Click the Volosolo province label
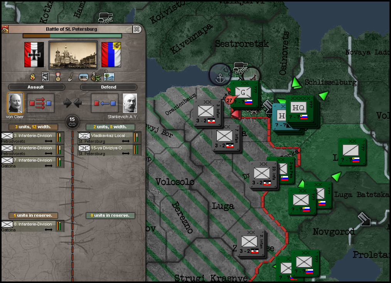391x283 pixels. click(175, 182)
